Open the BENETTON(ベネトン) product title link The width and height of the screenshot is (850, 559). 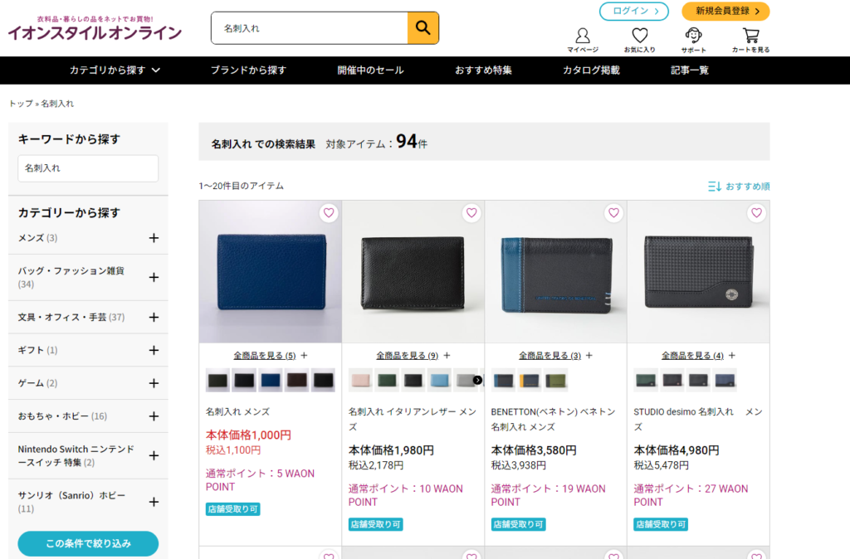(554, 420)
